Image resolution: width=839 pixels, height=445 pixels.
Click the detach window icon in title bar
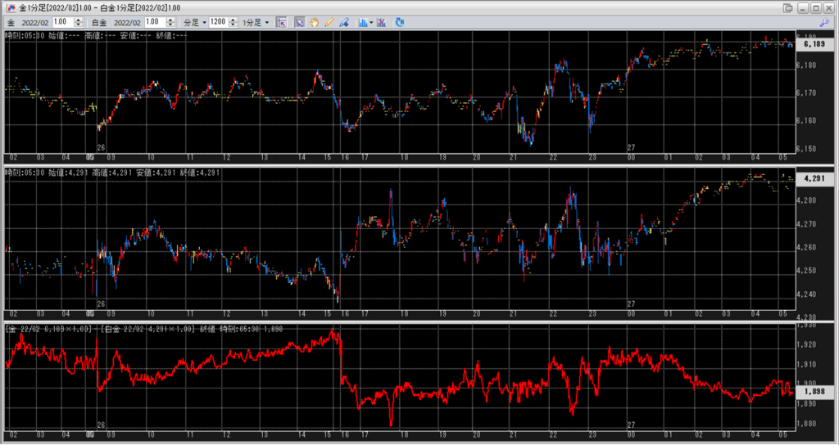point(787,7)
